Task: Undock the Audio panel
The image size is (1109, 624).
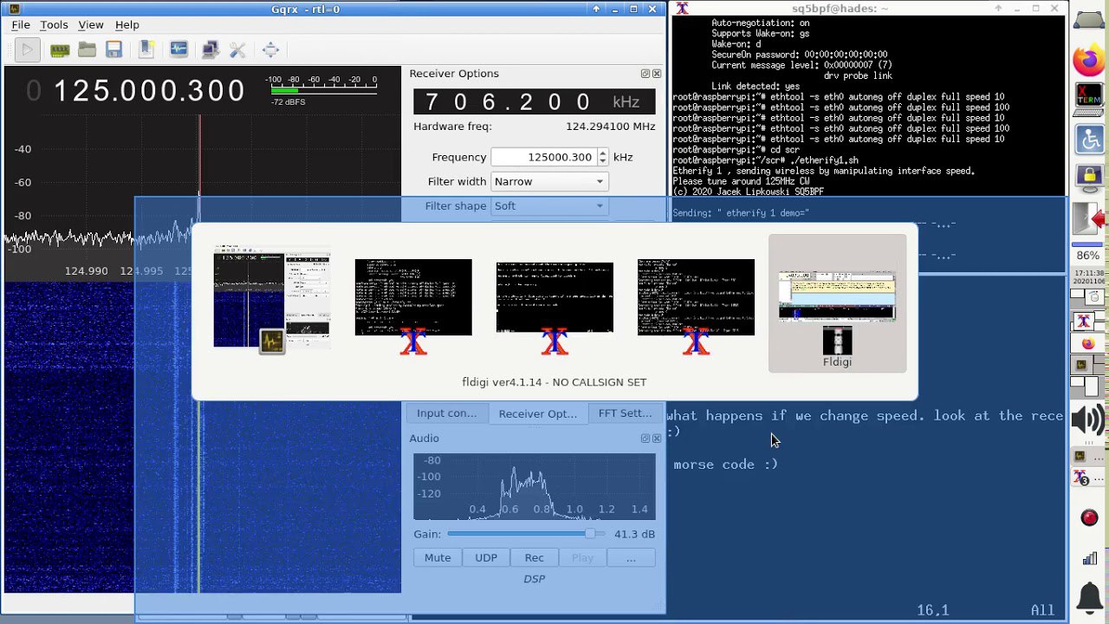Action: point(645,439)
